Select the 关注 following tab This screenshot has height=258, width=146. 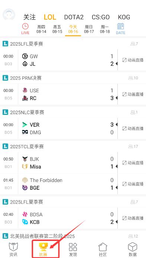29,17
